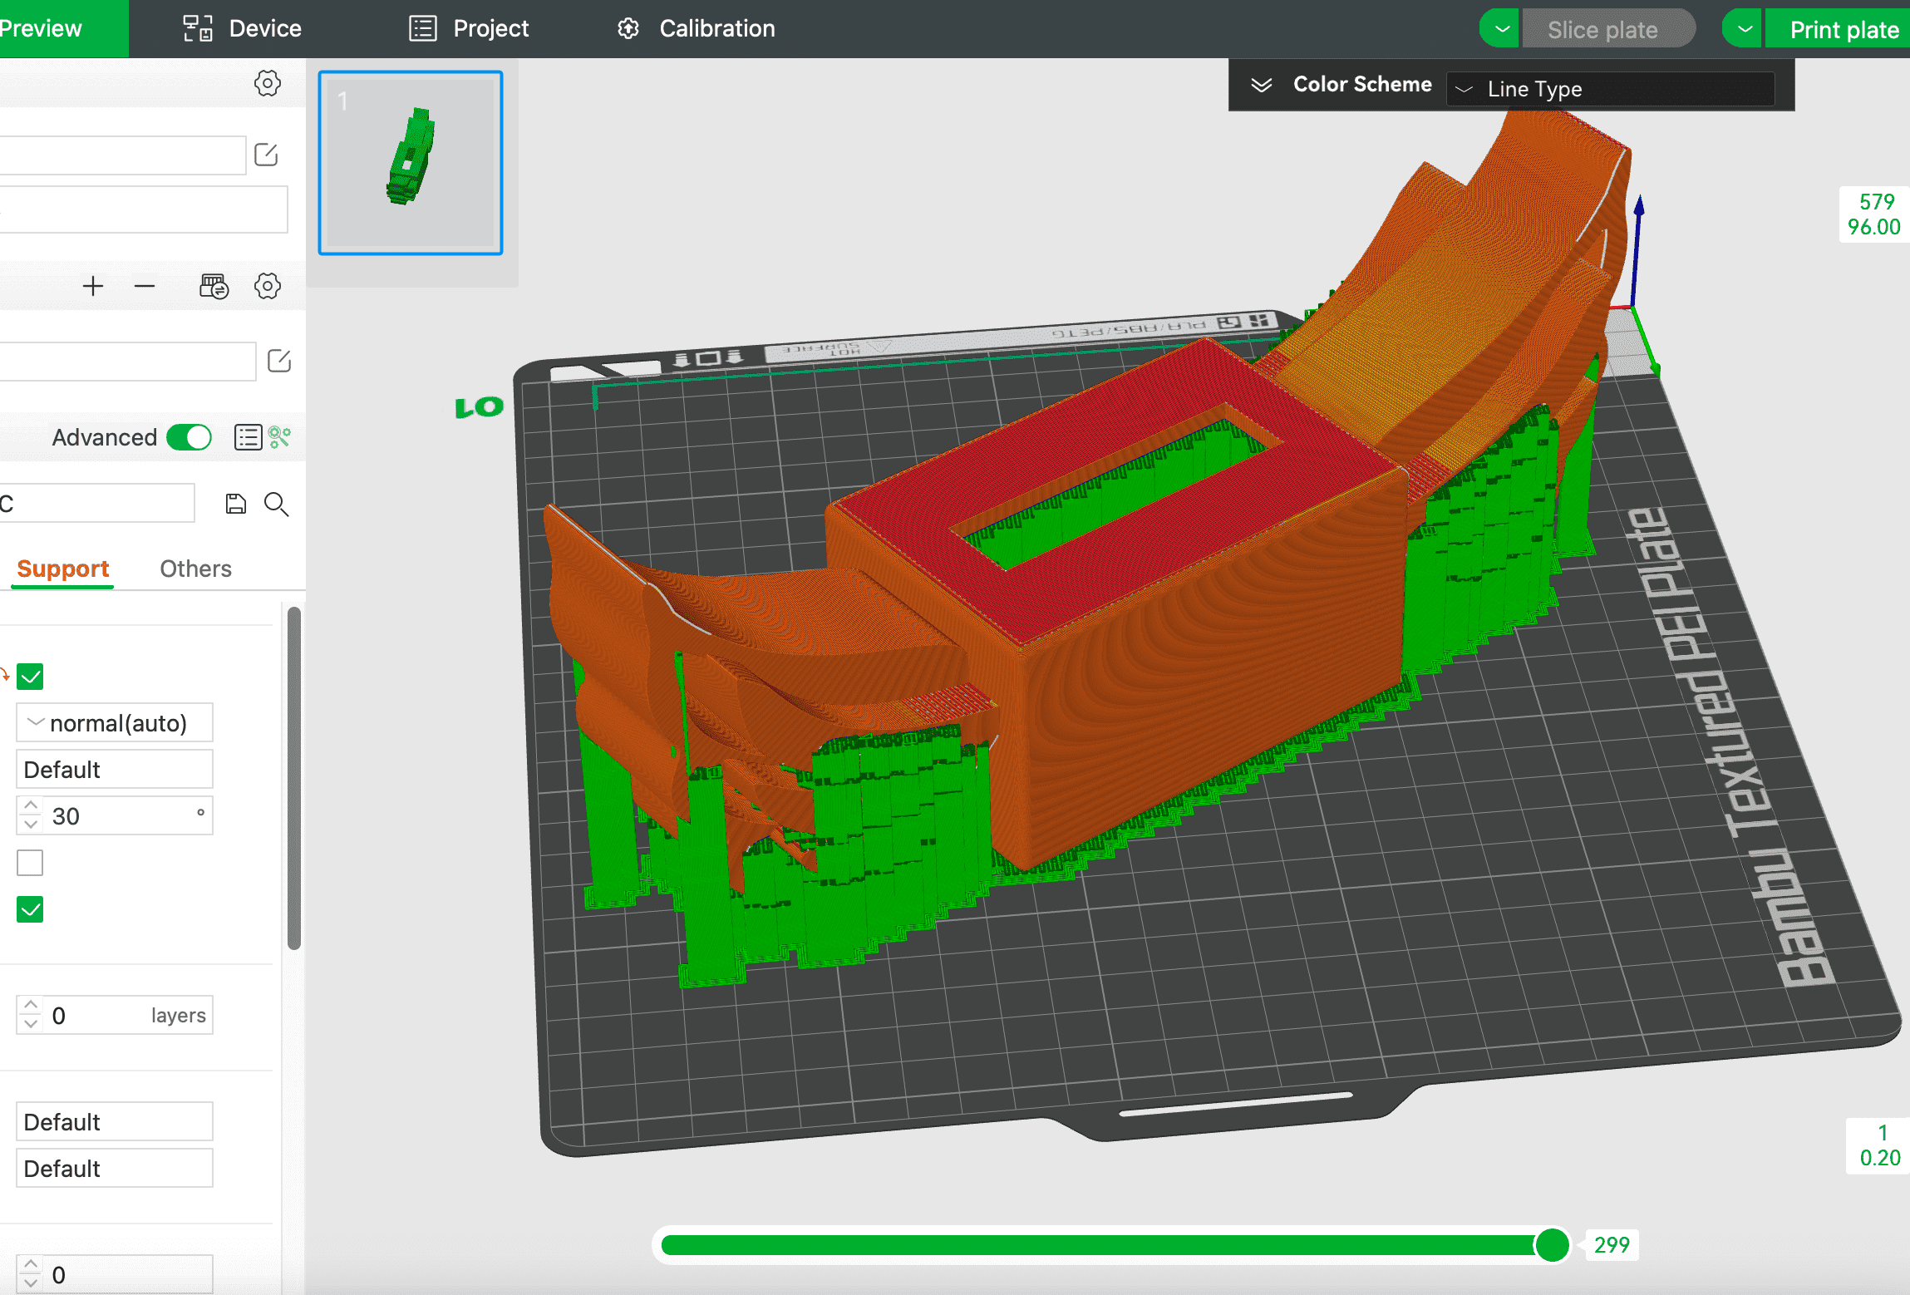The width and height of the screenshot is (1910, 1295).
Task: Reset the enable support setting arrow
Action: coord(4,676)
